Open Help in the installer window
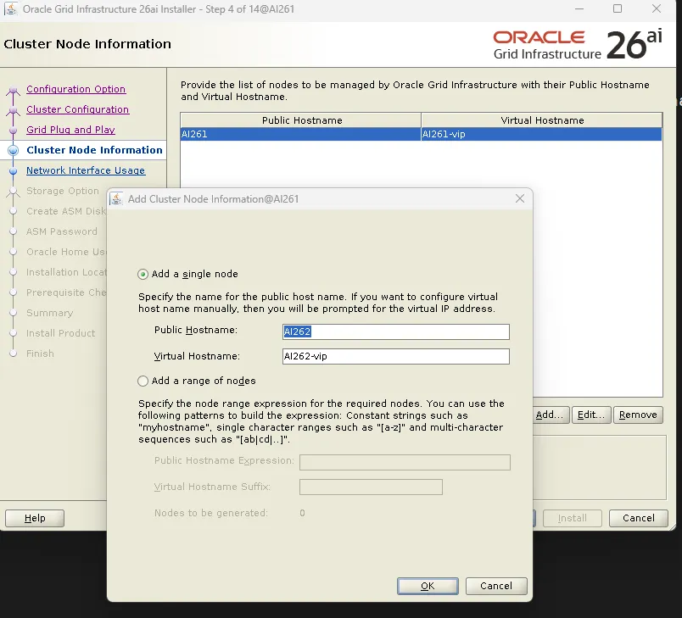The width and height of the screenshot is (682, 618). [x=35, y=519]
